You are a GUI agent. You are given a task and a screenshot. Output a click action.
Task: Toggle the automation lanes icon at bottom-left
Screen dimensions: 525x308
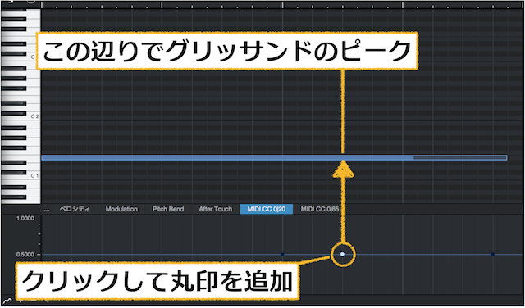coord(7,301)
